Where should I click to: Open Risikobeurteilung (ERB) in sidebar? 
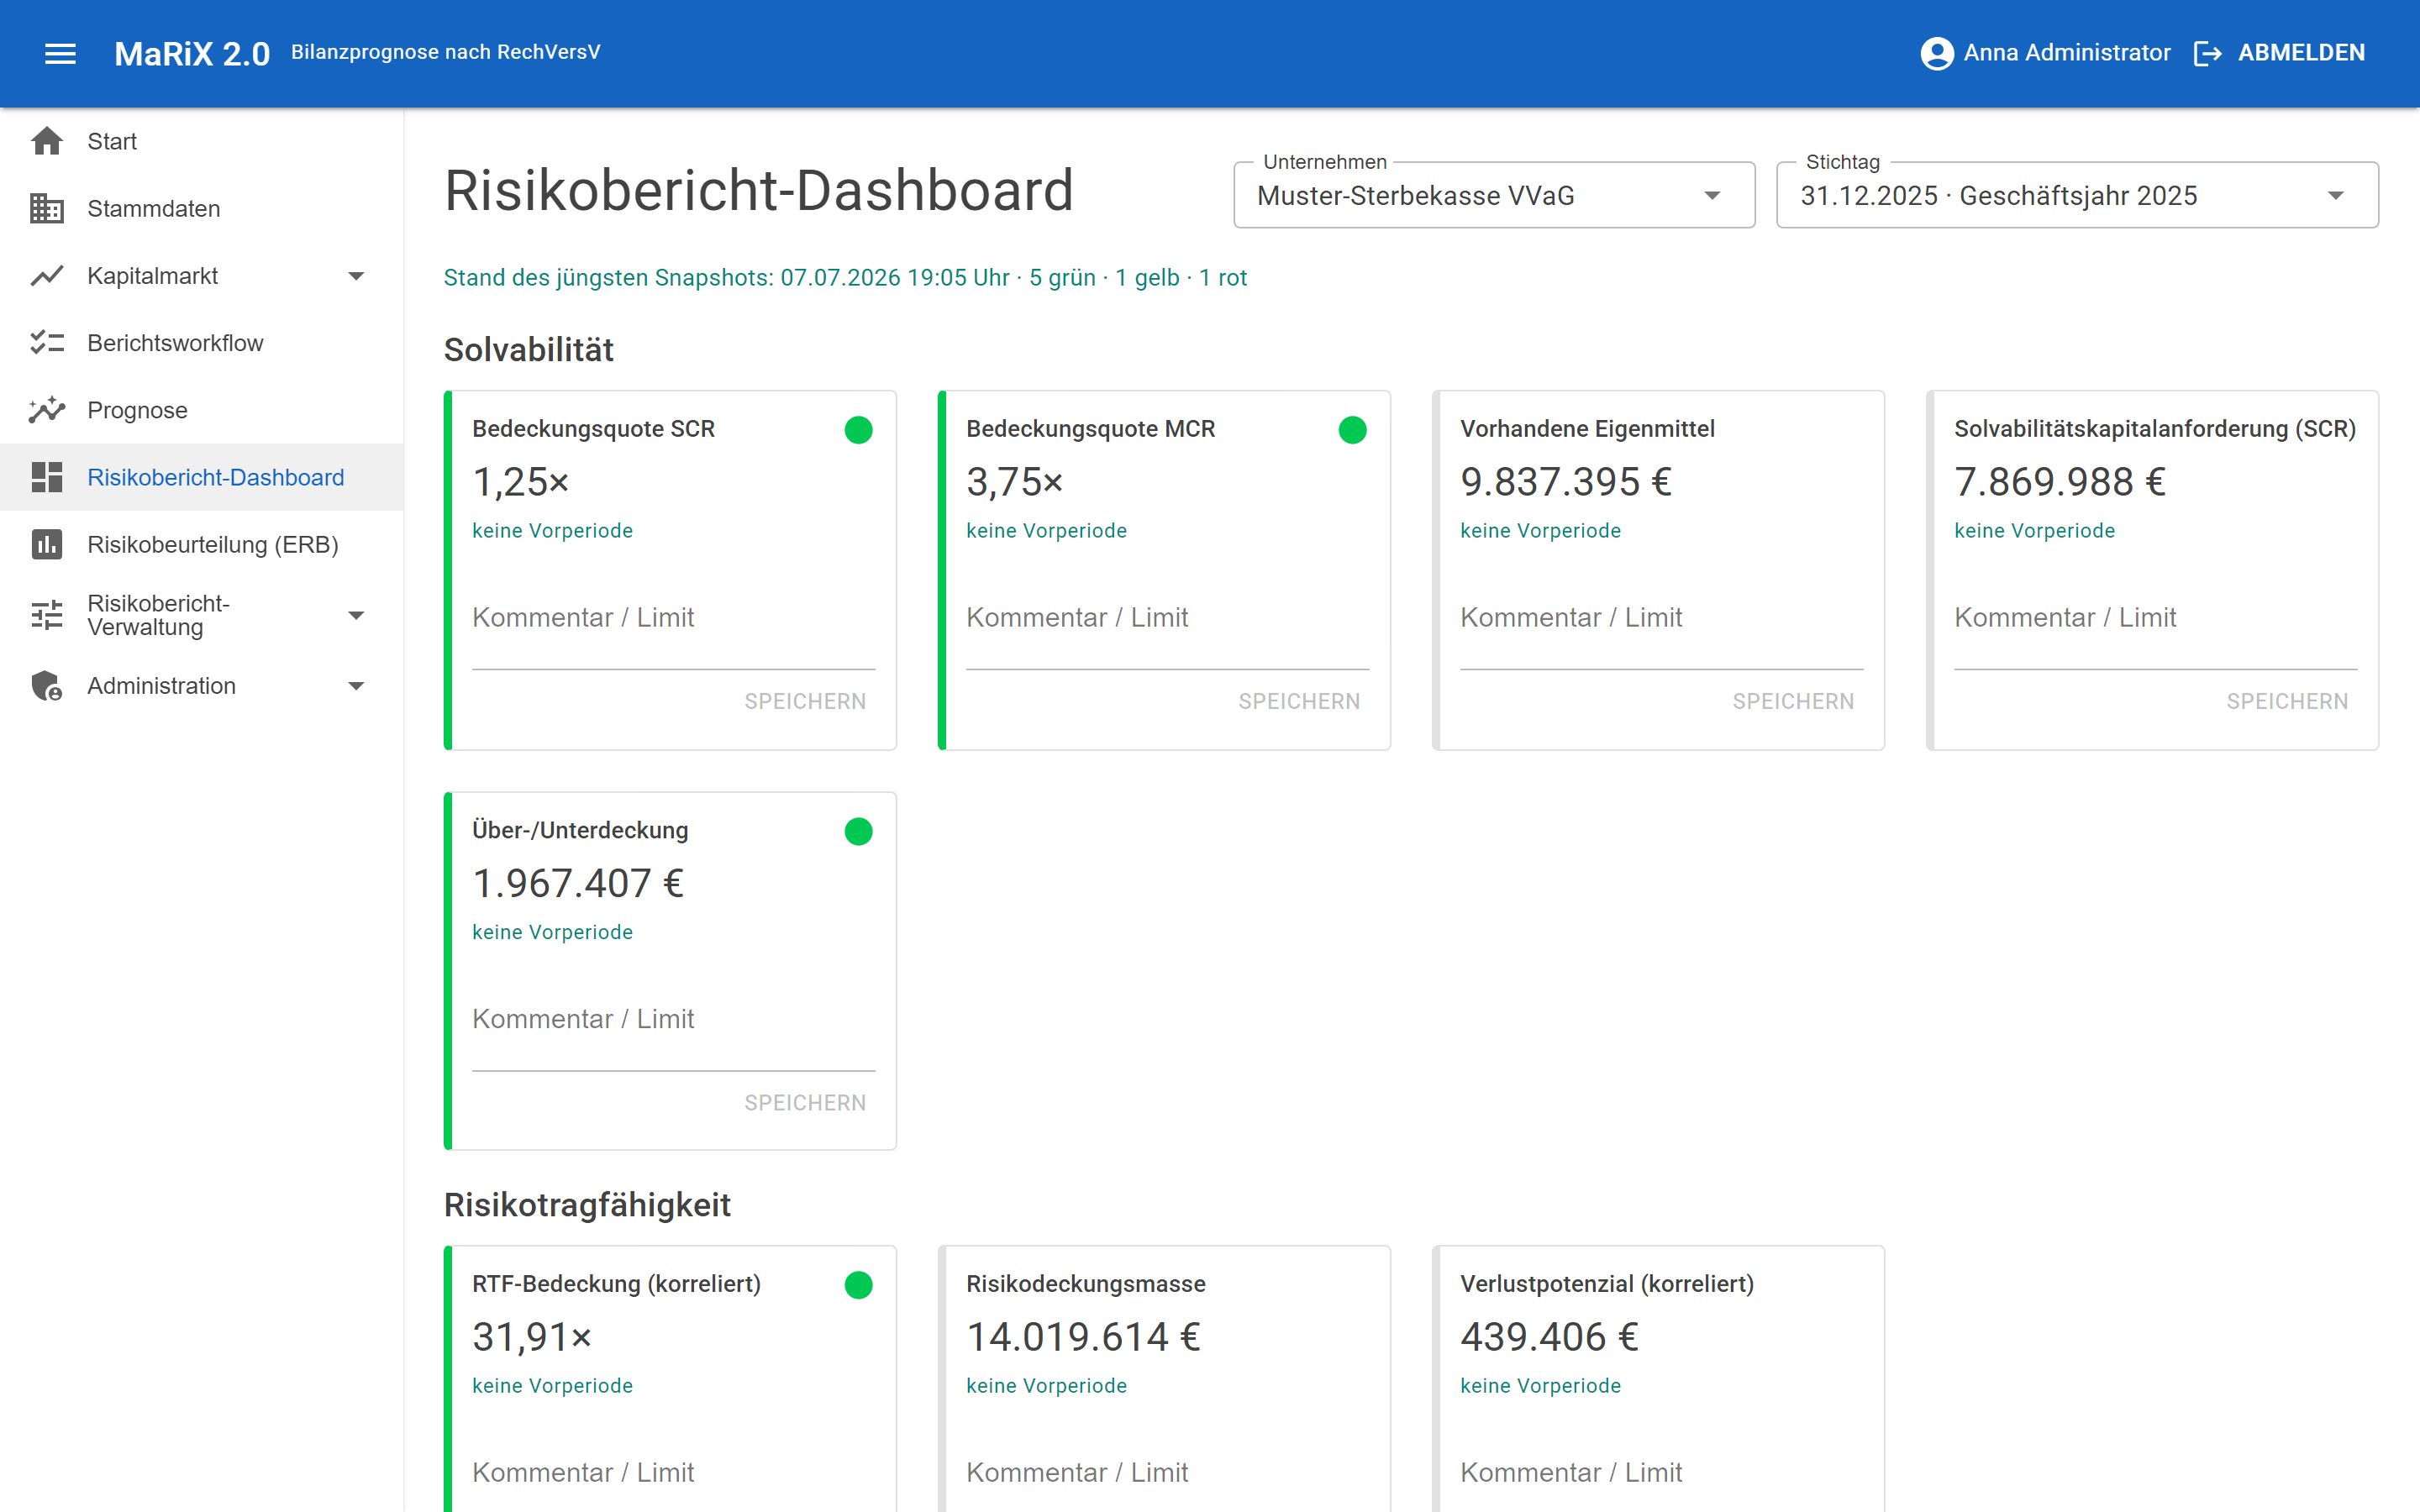[202, 544]
